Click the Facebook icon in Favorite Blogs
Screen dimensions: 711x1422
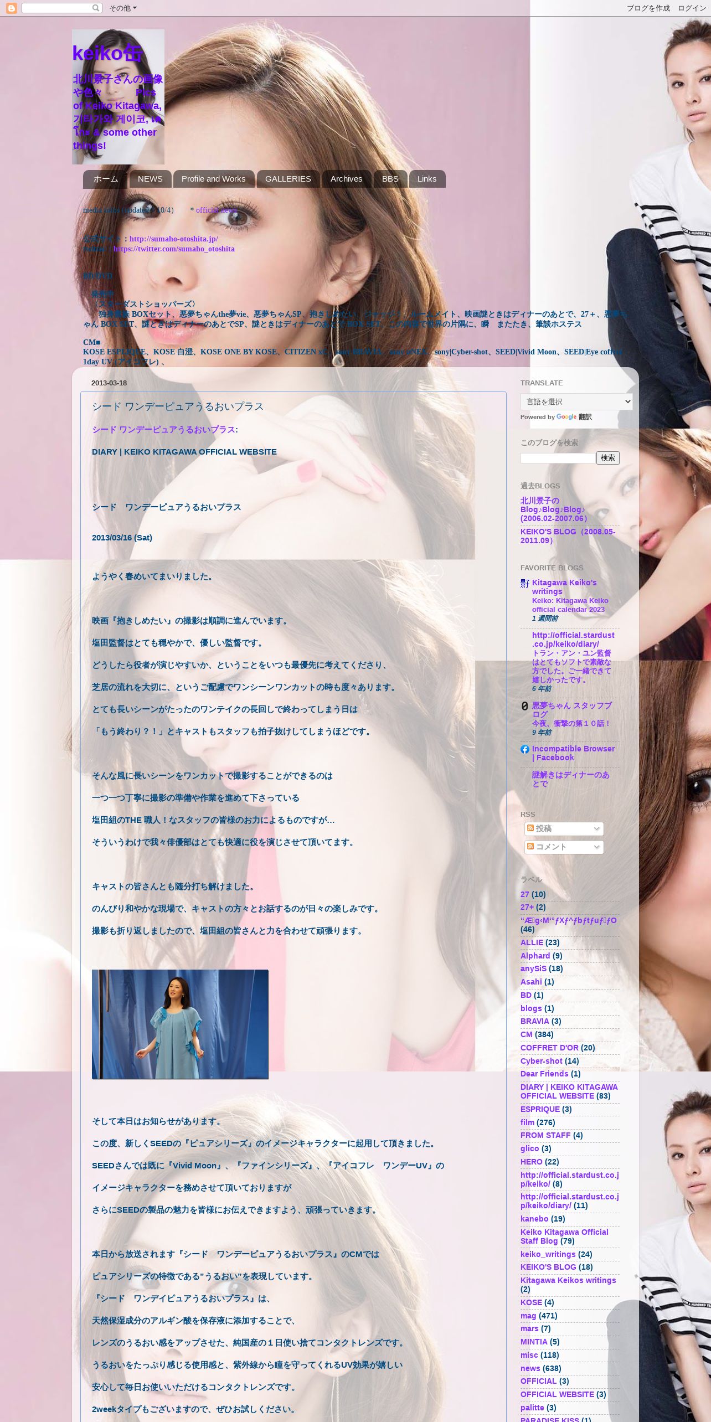click(x=525, y=749)
